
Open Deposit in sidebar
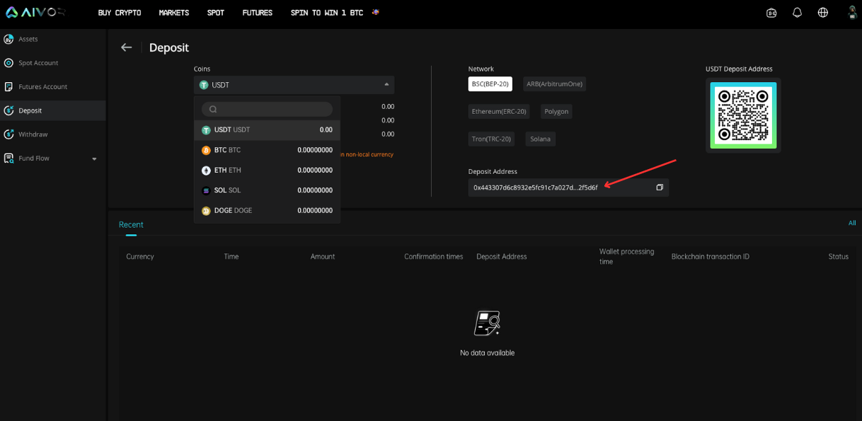[53, 110]
